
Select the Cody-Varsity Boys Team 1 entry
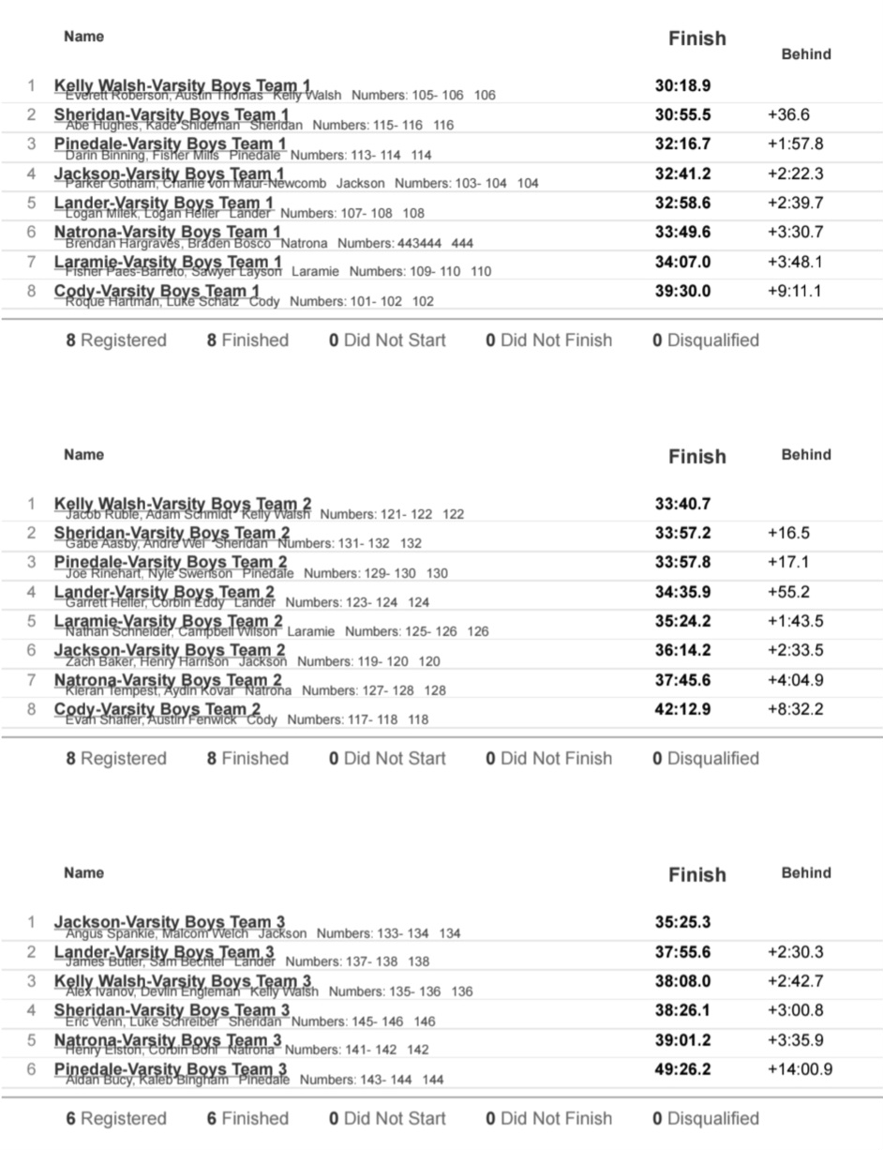157,291
